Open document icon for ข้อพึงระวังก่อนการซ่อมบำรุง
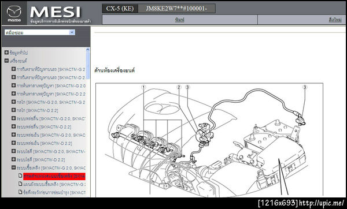The width and height of the screenshot is (347, 209). [x=20, y=192]
